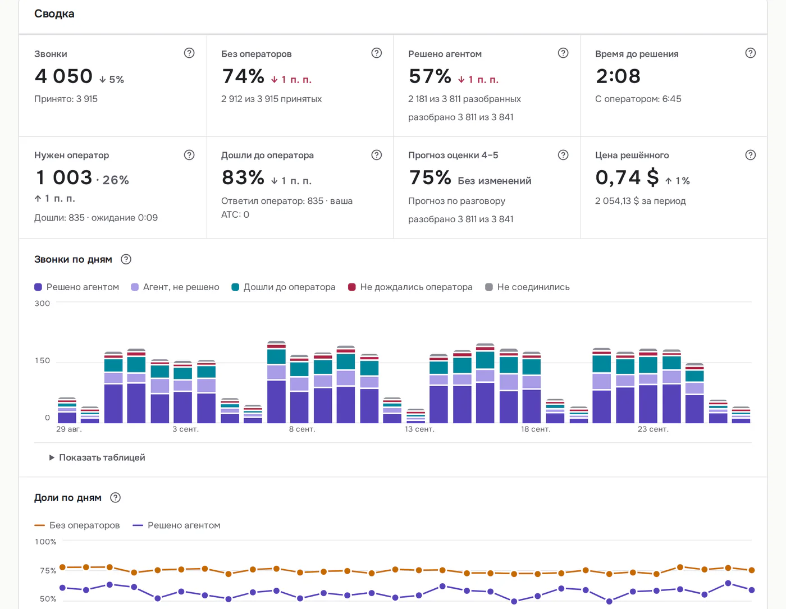Toggle Решено агентом line legend
The width and height of the screenshot is (786, 609).
pyautogui.click(x=176, y=525)
